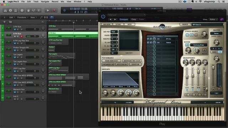Open the Mixer tab button in Play
This screenshot has height=128, width=228.
pos(130,25)
